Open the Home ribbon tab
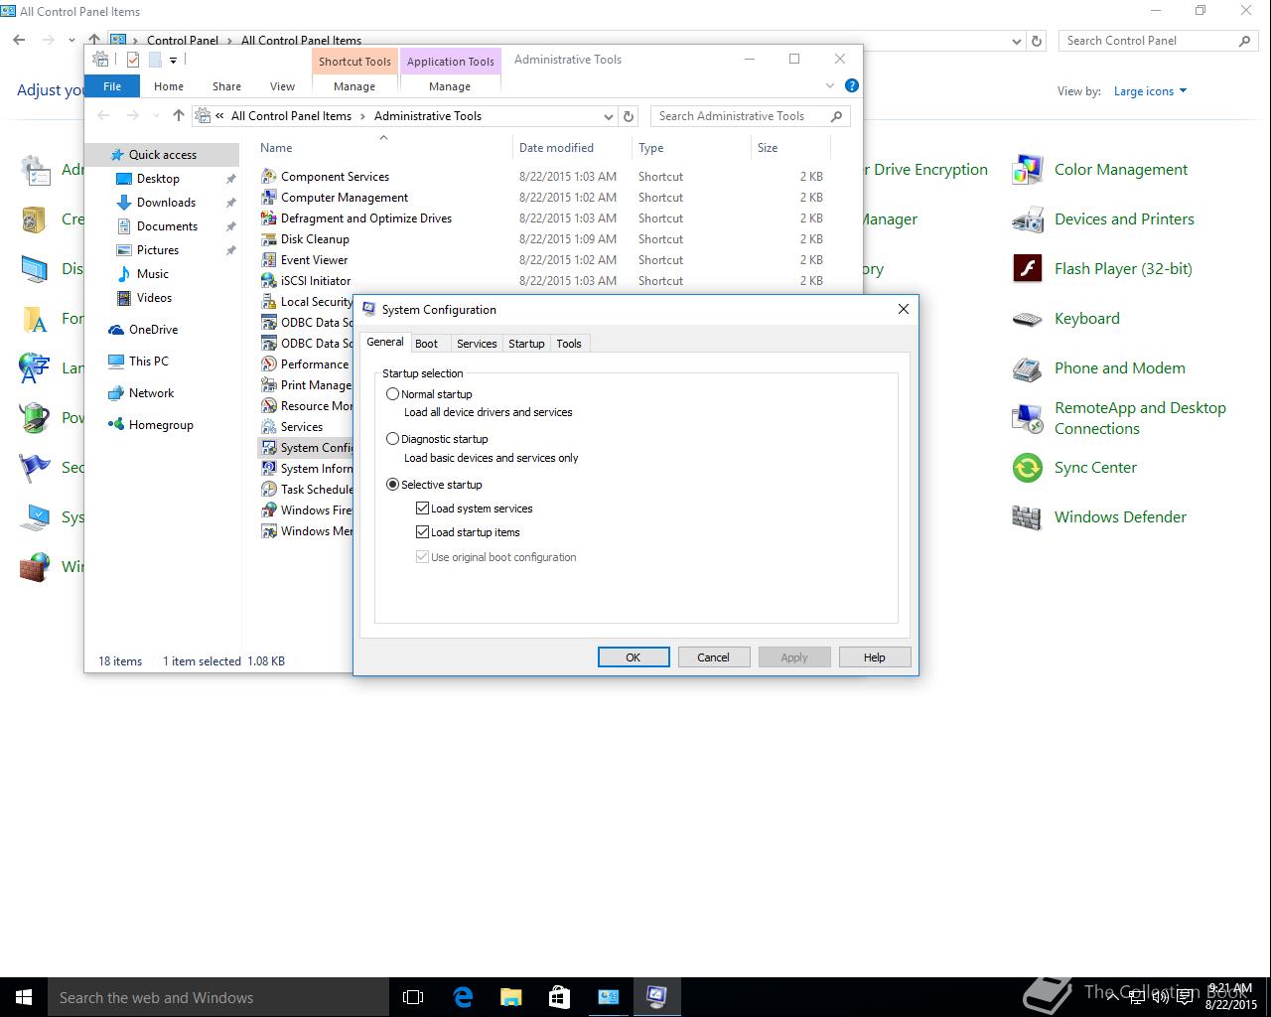1271x1017 pixels. pos(169,86)
